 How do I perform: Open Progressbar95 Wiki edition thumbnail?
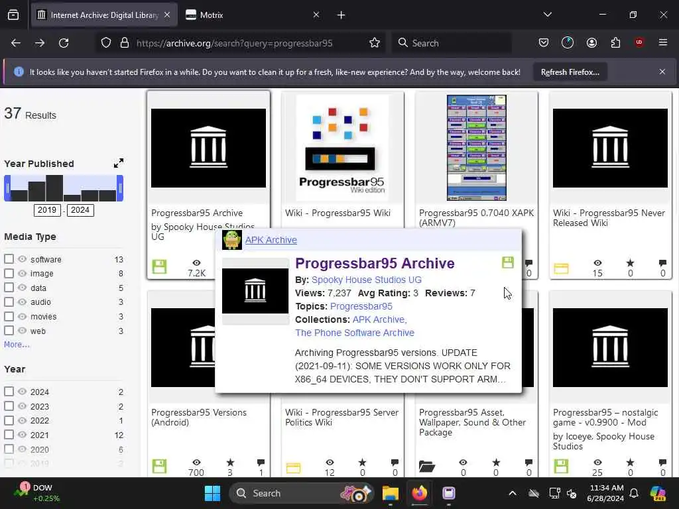[342, 148]
